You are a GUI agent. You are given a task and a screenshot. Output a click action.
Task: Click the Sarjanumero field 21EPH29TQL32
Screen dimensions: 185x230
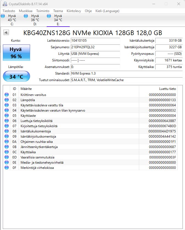[x=95, y=47]
